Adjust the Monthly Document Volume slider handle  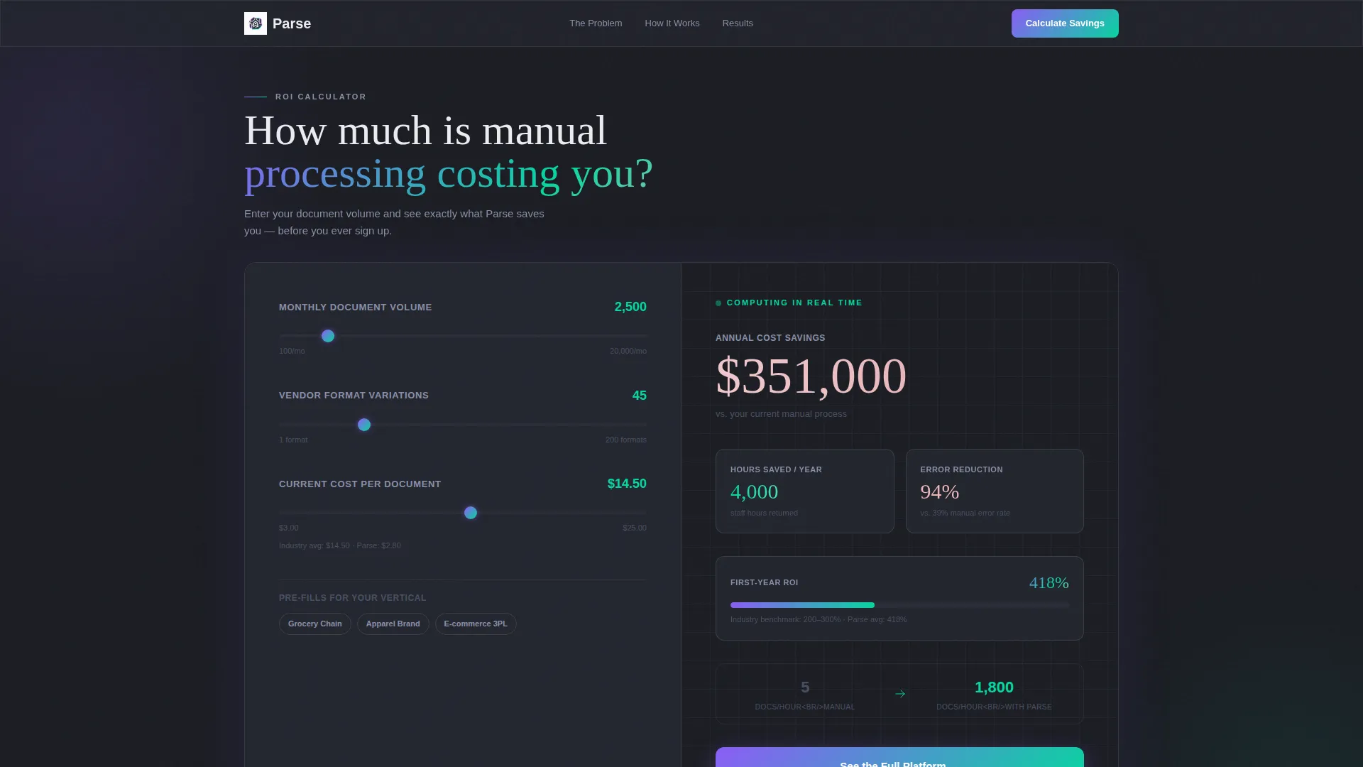328,336
